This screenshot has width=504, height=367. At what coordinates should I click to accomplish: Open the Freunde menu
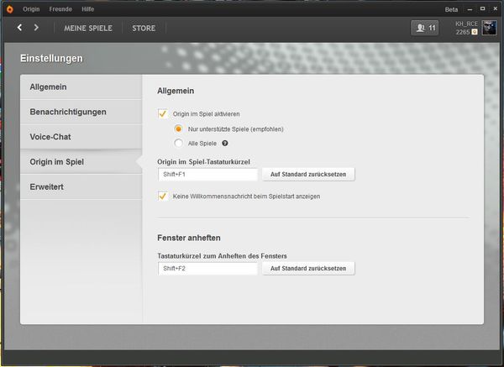(60, 9)
